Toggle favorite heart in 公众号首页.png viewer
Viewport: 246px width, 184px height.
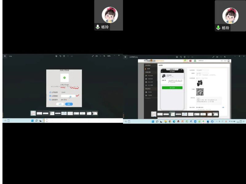click(x=188, y=57)
